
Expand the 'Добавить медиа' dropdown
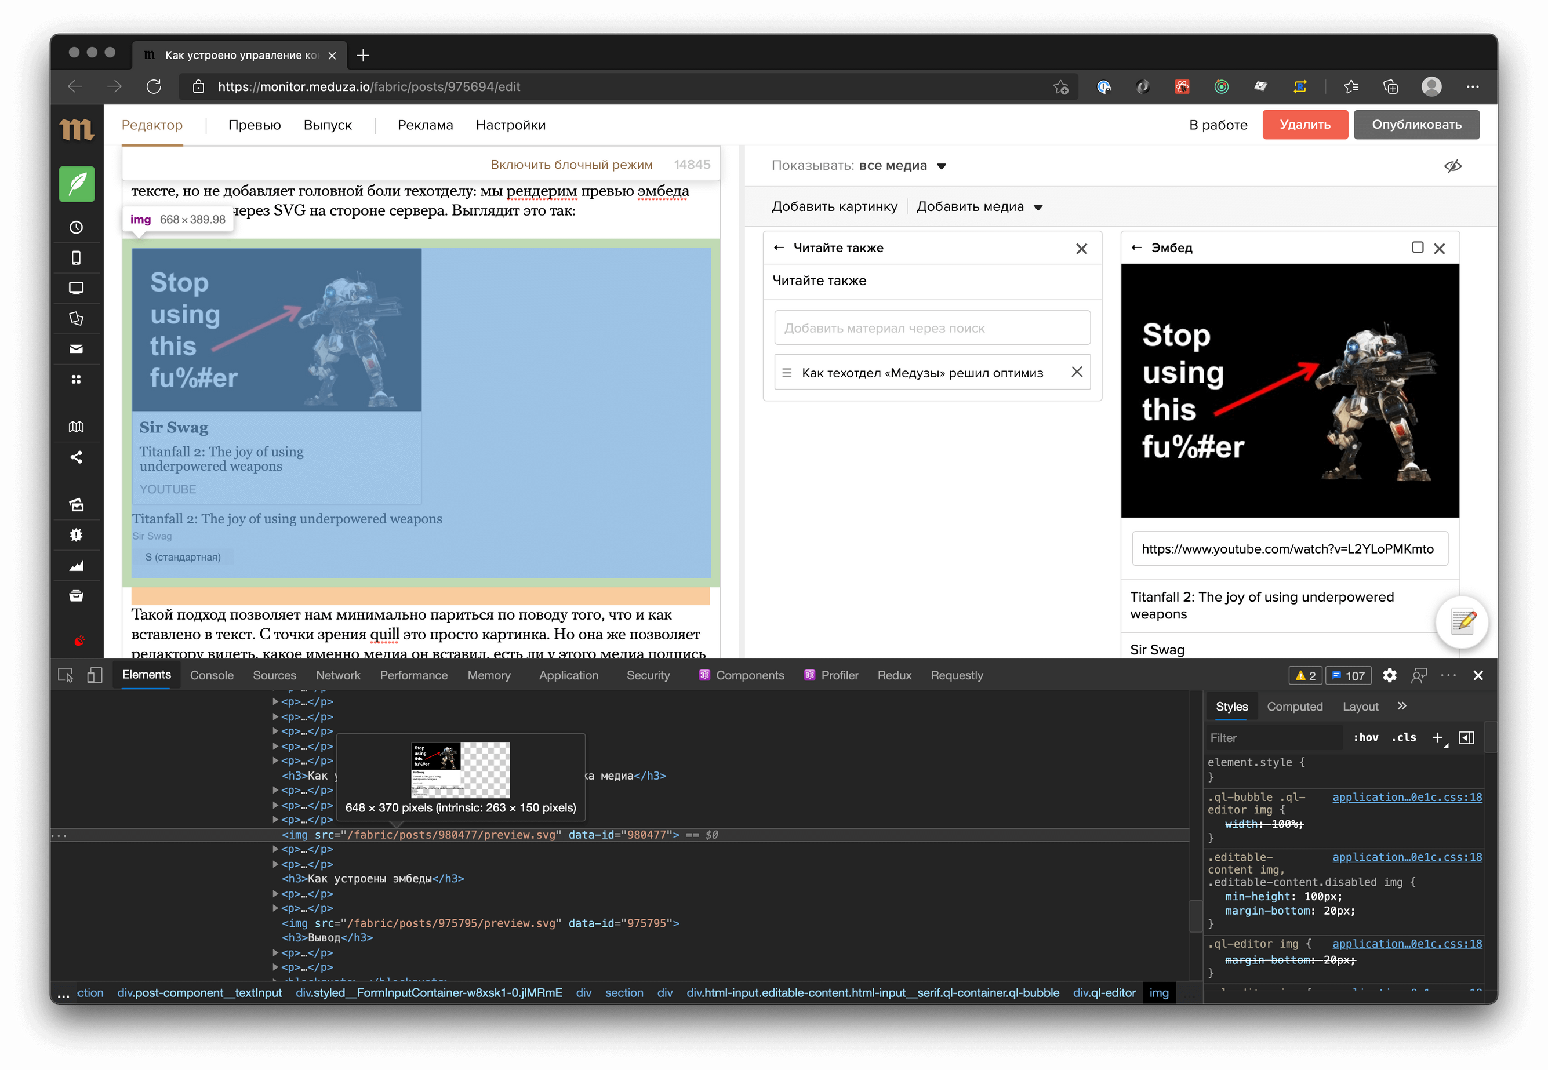[1038, 207]
